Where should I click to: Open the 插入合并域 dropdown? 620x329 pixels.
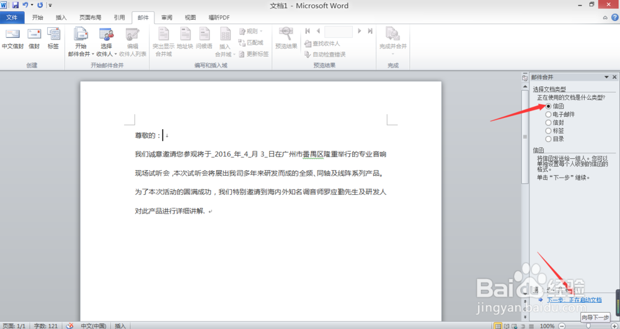(x=225, y=42)
